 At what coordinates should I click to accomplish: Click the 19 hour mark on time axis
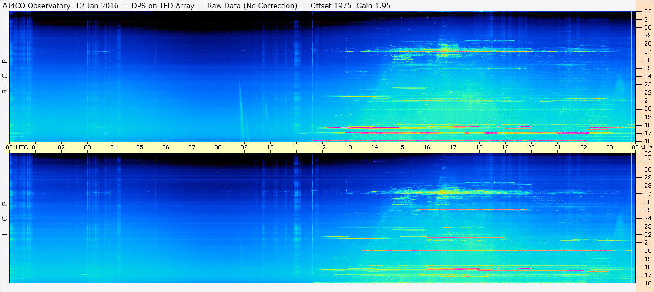505,147
